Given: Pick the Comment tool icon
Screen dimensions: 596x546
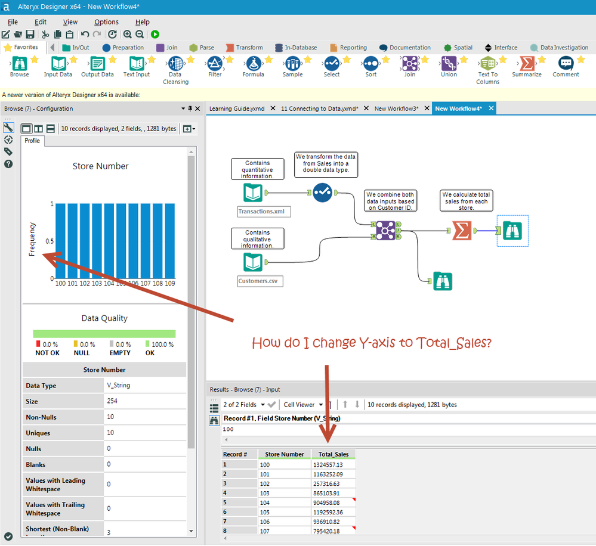Looking at the screenshot, I should point(566,64).
